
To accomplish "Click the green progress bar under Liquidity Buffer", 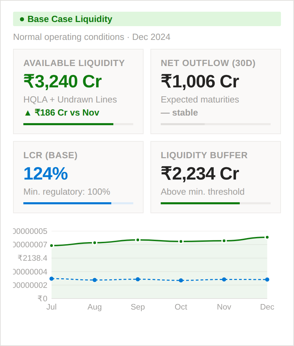I will point(200,203).
